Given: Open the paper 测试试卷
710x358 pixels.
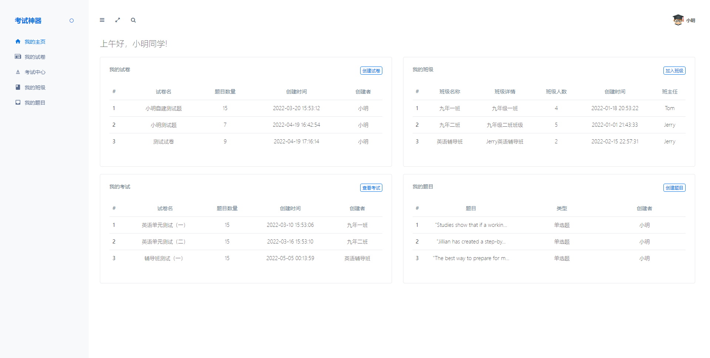Looking at the screenshot, I should (163, 142).
